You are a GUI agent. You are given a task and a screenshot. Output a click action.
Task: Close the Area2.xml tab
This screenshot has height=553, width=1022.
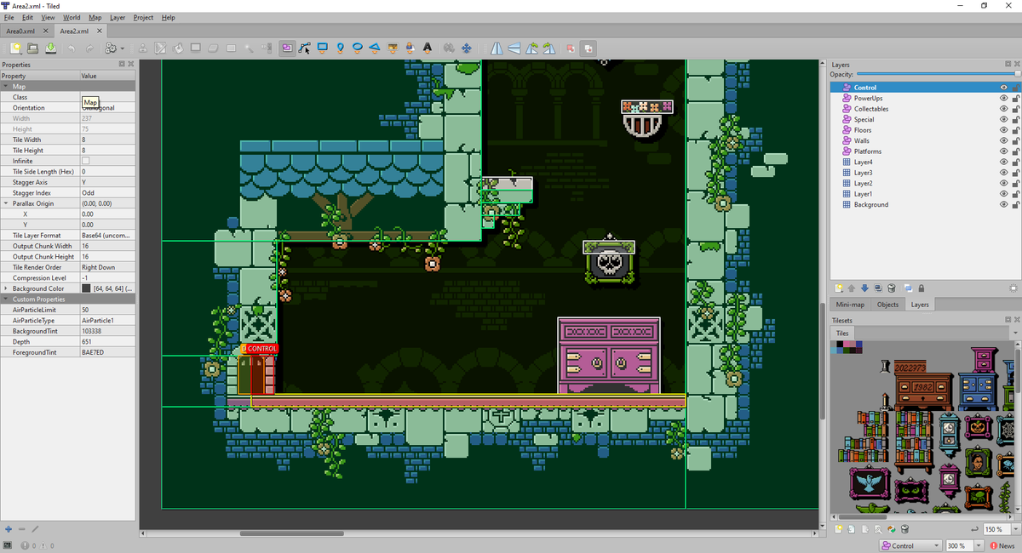(99, 31)
